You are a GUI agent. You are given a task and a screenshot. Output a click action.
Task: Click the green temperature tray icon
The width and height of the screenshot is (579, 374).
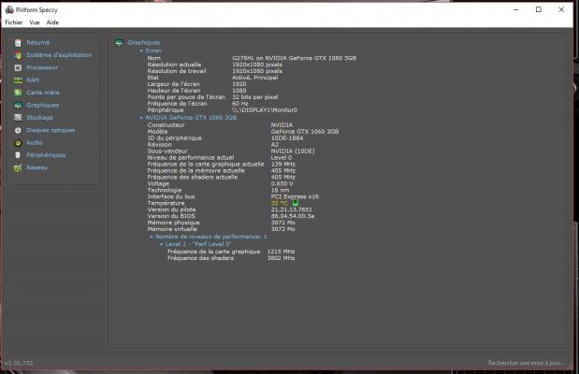tap(295, 203)
